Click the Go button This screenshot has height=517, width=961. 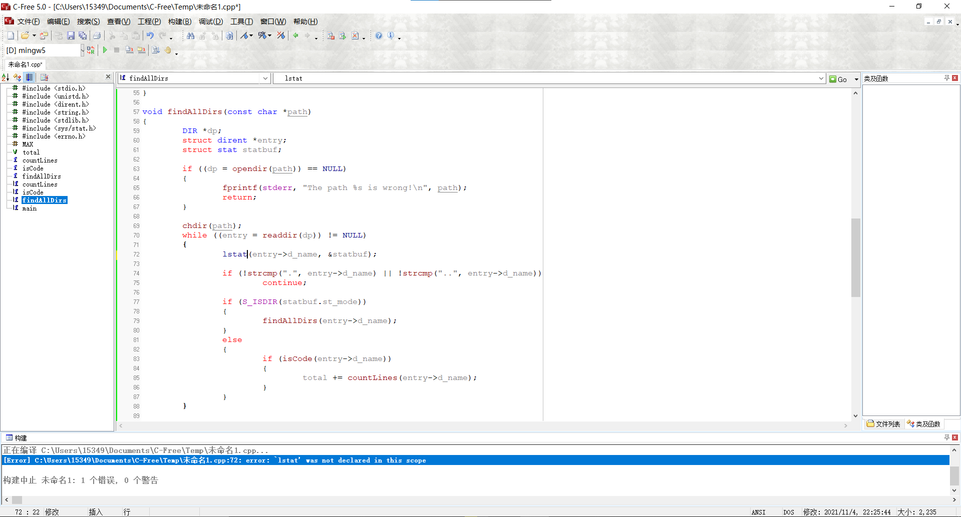839,79
